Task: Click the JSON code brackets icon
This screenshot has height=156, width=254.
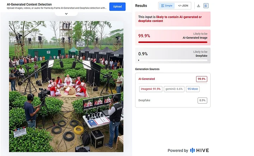Action: [x=180, y=6]
